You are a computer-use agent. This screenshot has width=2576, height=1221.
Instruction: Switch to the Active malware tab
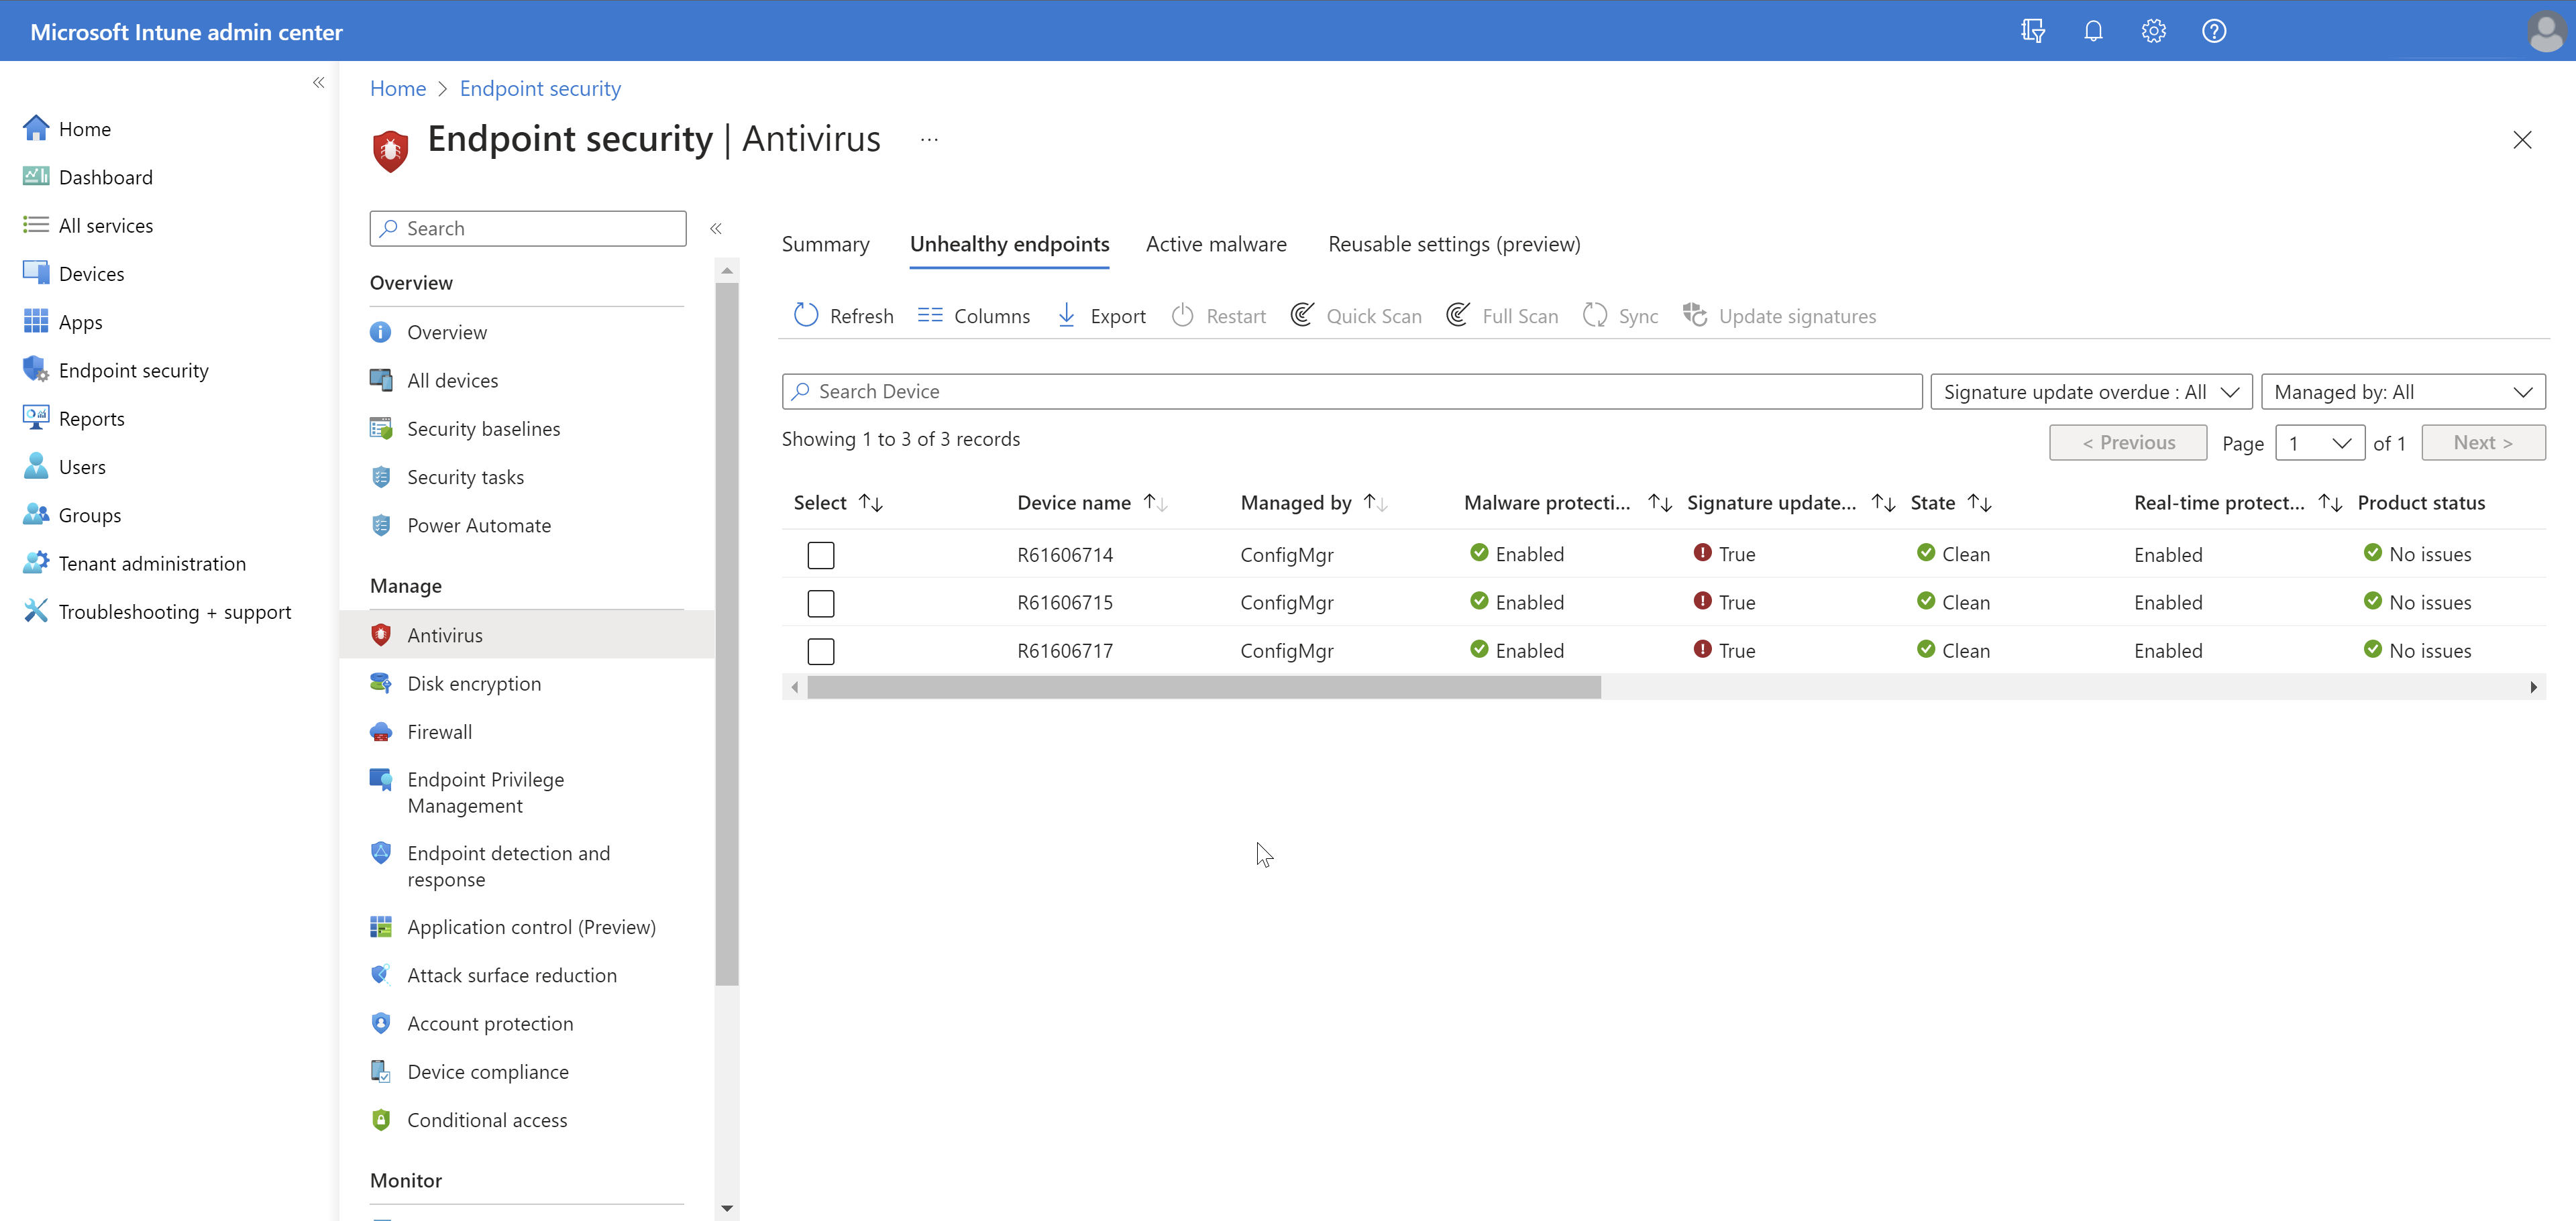[x=1216, y=244]
